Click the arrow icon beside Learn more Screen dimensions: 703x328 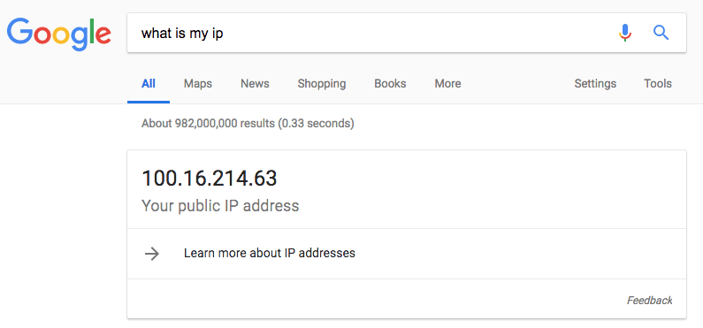pyautogui.click(x=152, y=254)
